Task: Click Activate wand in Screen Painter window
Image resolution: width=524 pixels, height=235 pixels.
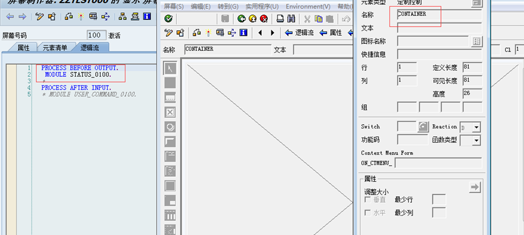Action: [x=81, y=17]
